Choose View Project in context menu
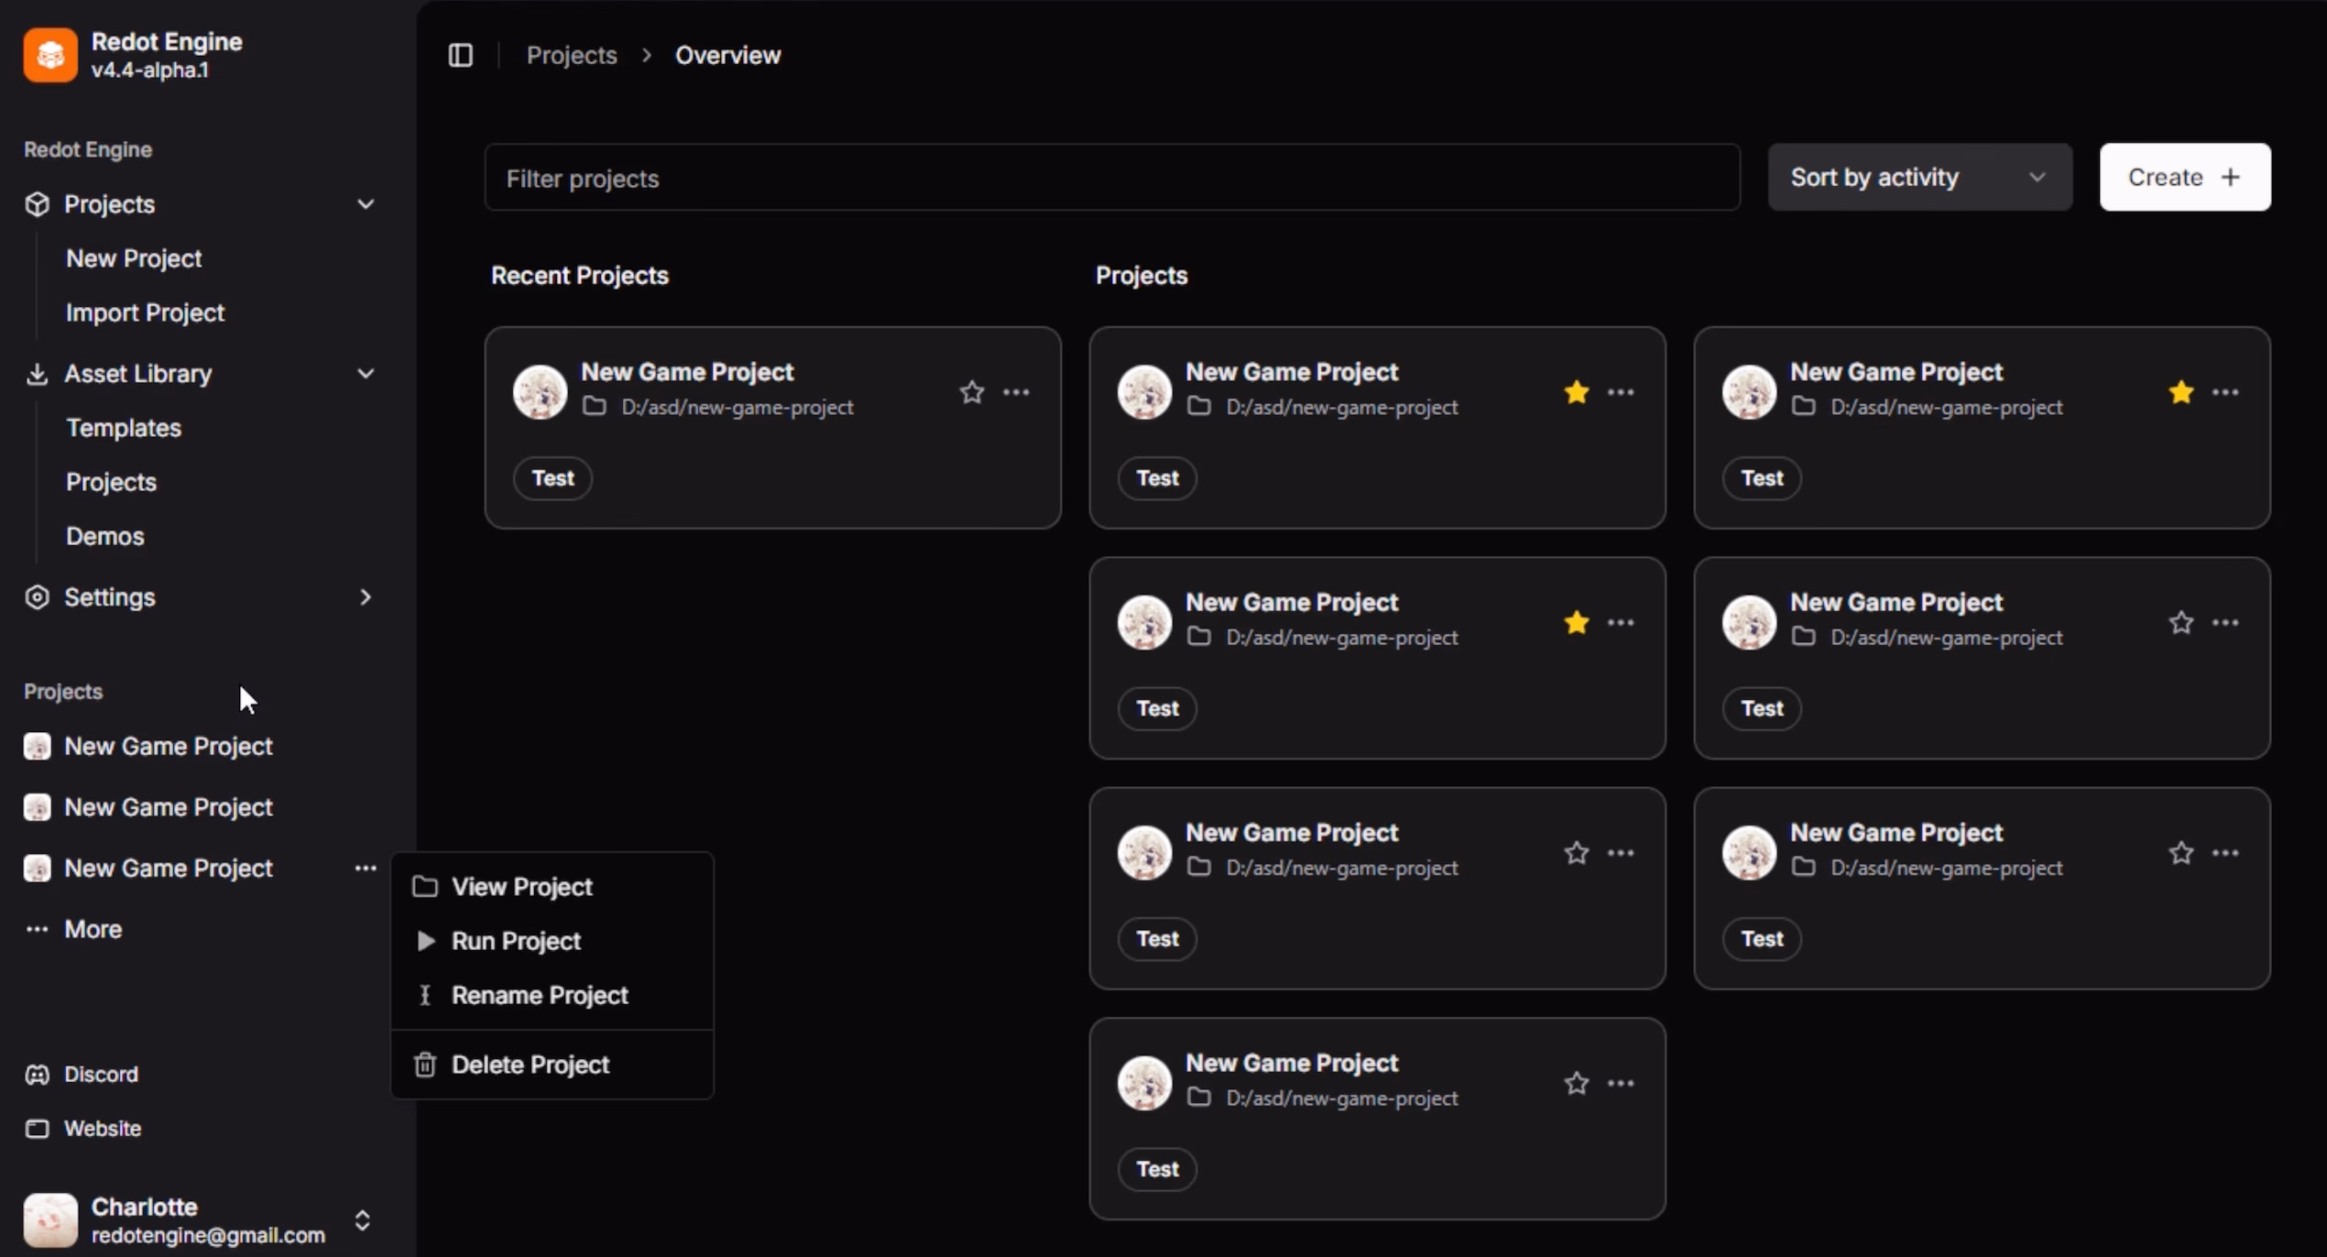This screenshot has width=2327, height=1257. tap(521, 887)
